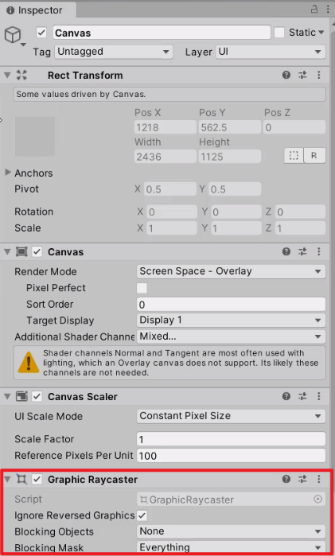Toggle Rect Transform raw edit mode R
This screenshot has height=556, width=335.
[x=314, y=156]
